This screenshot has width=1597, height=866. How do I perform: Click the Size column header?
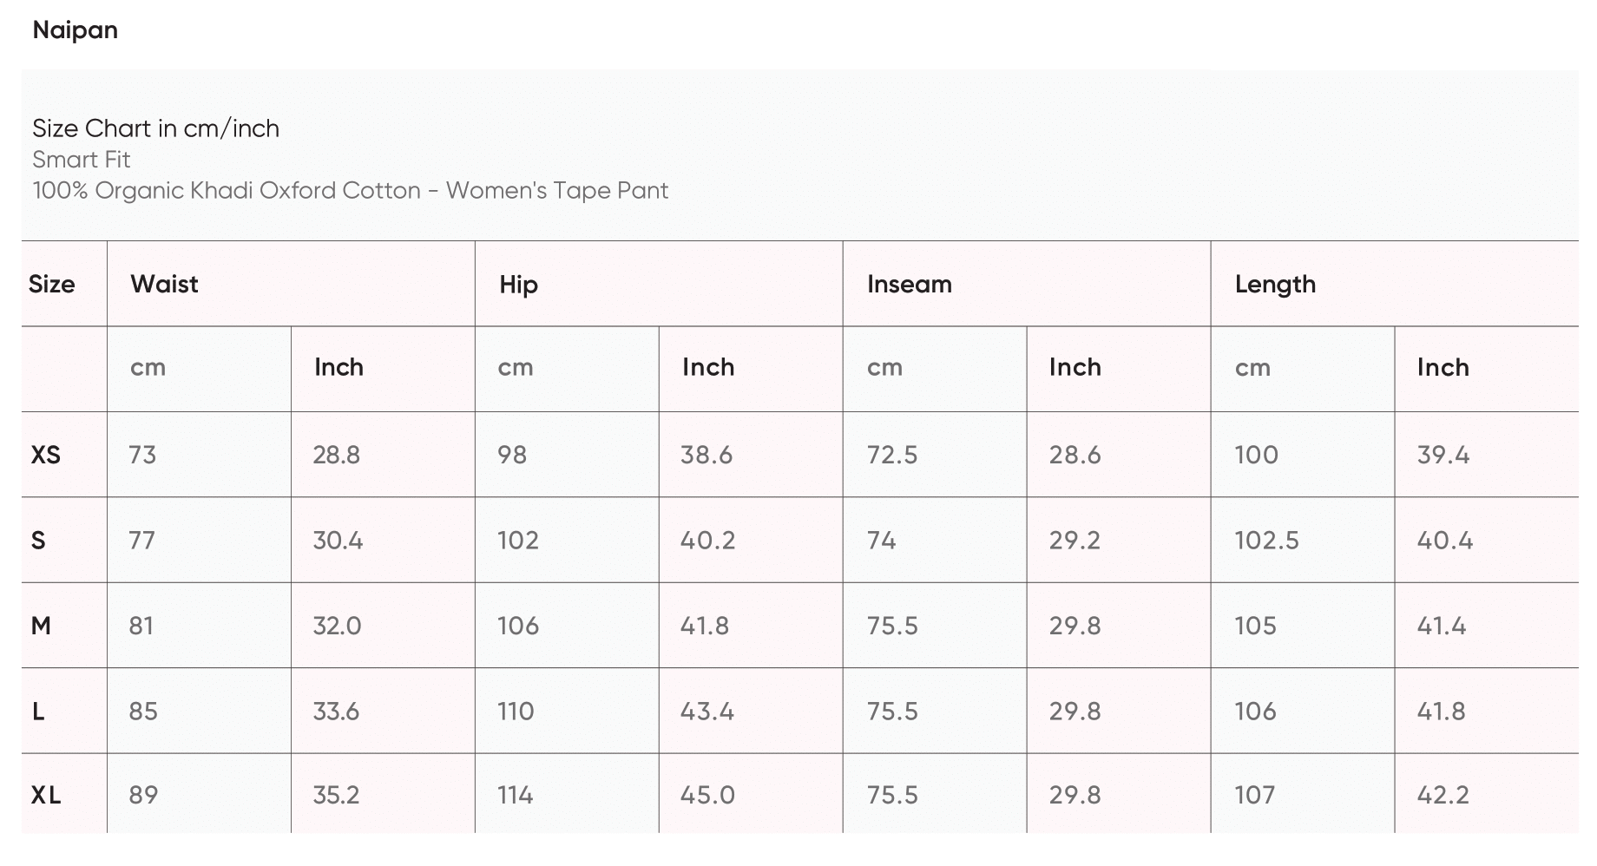[51, 284]
